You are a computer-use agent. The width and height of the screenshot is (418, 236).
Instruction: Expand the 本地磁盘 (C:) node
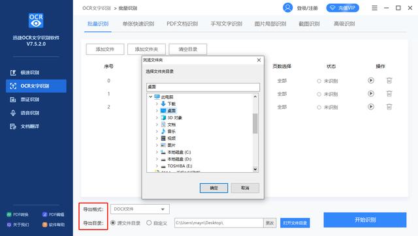click(x=157, y=152)
